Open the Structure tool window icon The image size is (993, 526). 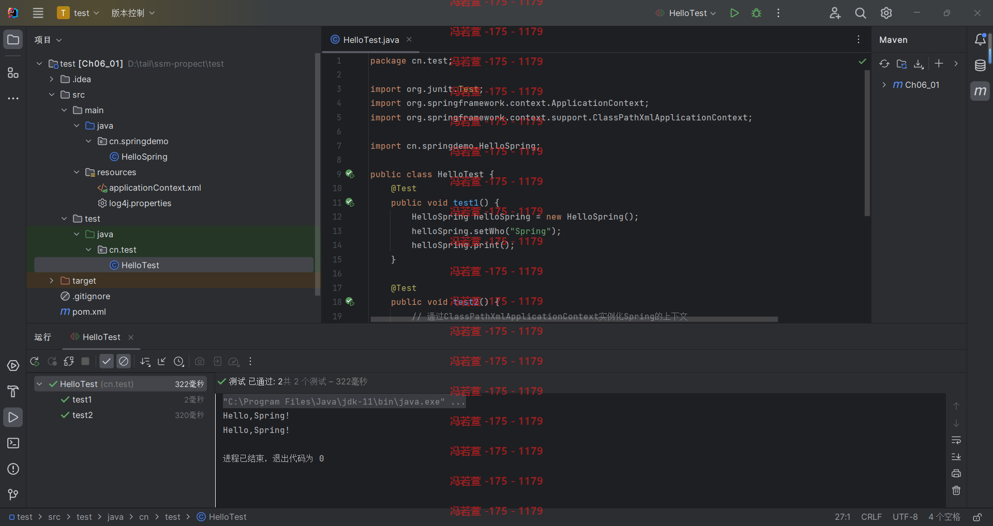(x=13, y=73)
